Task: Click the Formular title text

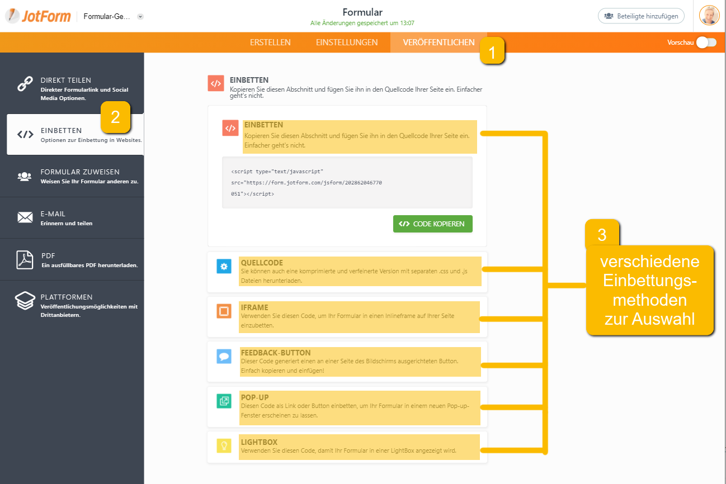Action: 362,12
